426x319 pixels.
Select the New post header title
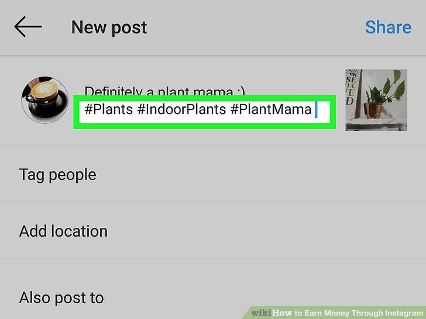(x=109, y=27)
